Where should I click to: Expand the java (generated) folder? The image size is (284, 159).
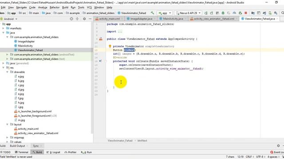(3, 63)
